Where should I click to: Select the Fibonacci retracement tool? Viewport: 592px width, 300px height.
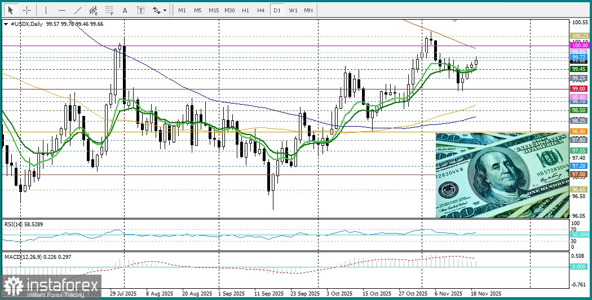tap(109, 10)
